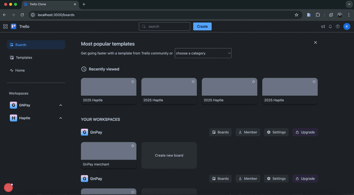Open the browser extensions puzzle icon

[318, 15]
